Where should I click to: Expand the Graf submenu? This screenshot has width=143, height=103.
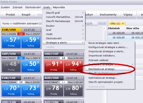63,30
